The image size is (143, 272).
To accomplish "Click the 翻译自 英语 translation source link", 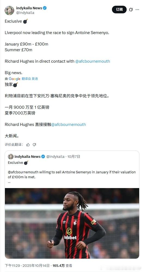I will point(30,79).
